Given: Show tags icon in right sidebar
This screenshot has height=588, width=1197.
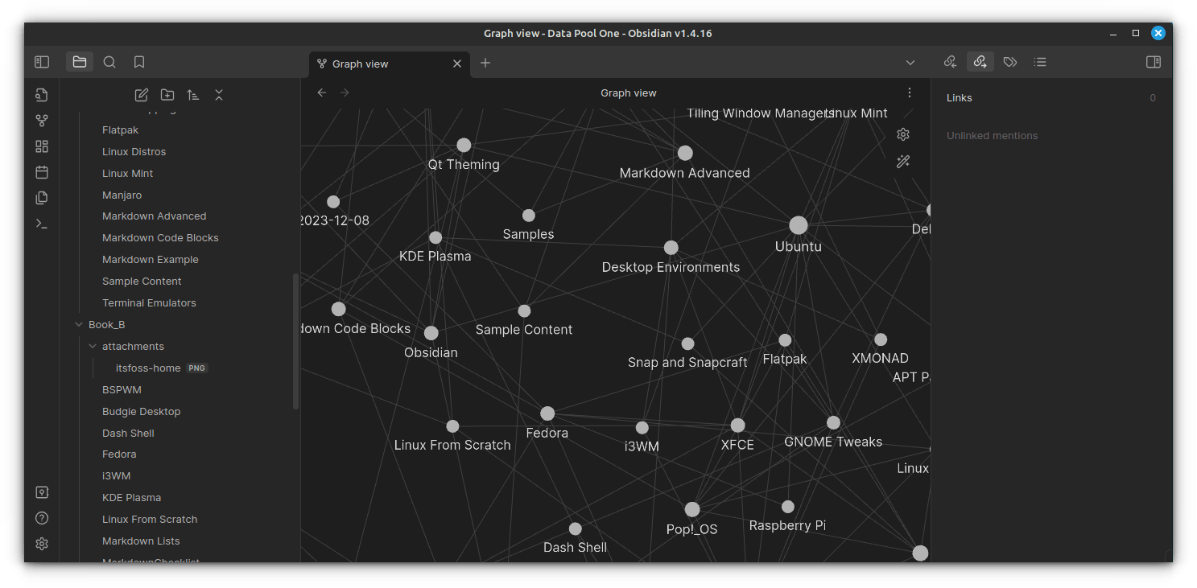Looking at the screenshot, I should tap(1010, 62).
